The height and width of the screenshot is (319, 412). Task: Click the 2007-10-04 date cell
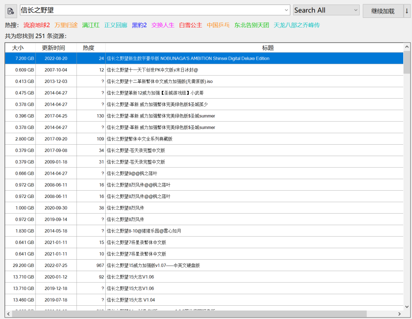(x=56, y=70)
